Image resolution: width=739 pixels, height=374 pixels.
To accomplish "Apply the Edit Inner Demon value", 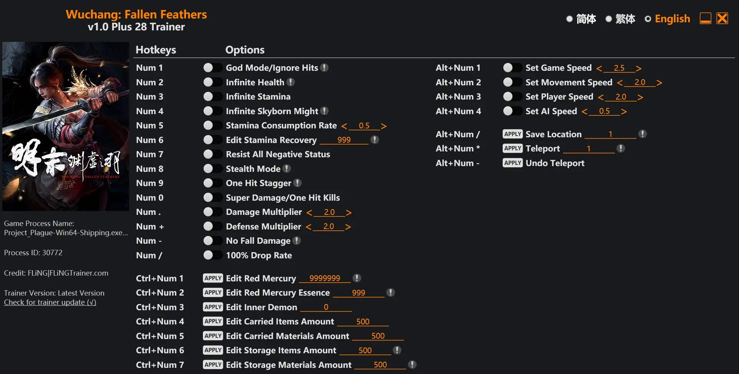I will pos(213,307).
